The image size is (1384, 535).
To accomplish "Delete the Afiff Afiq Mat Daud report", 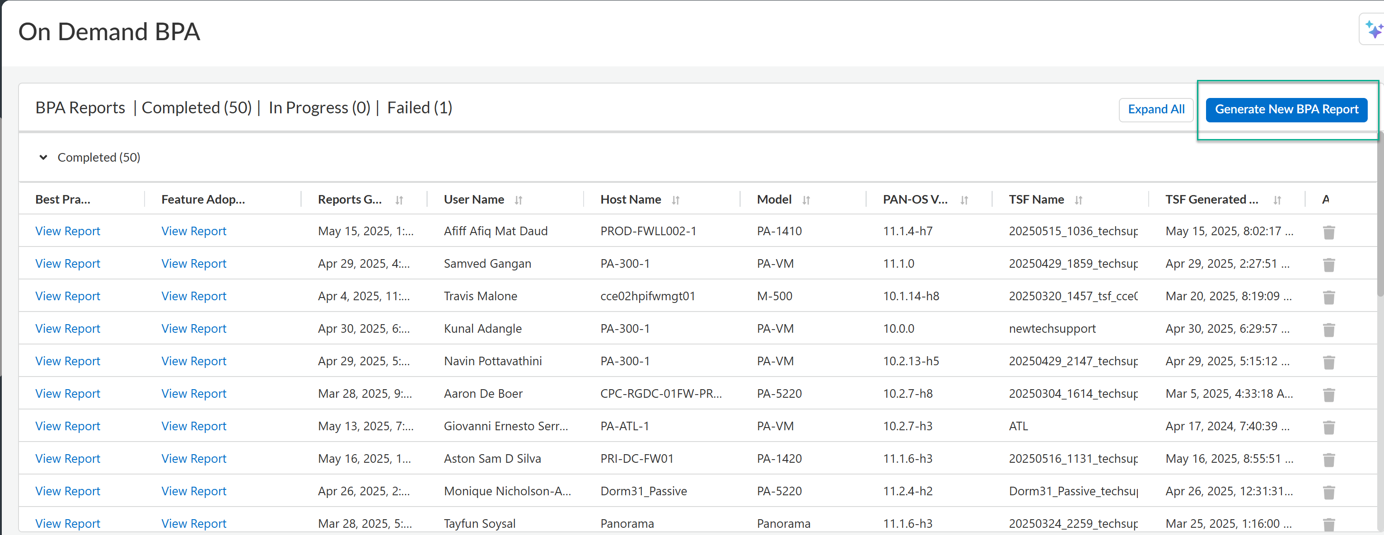I will point(1328,232).
